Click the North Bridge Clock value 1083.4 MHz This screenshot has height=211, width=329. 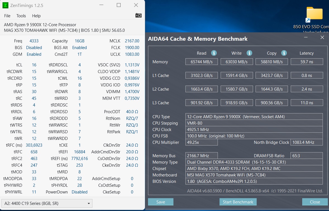pos(307,142)
